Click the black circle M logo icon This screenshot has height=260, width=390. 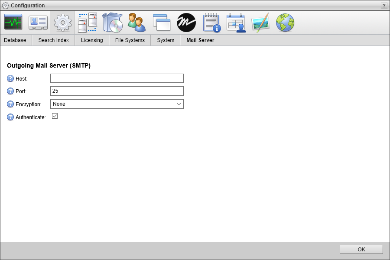pyautogui.click(x=186, y=23)
